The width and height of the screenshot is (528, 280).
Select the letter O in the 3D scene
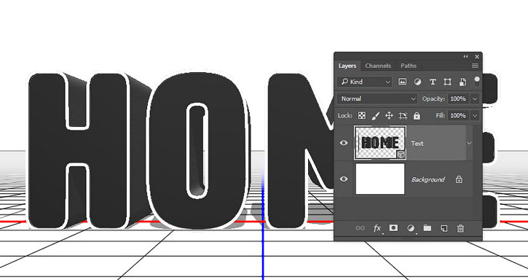click(198, 151)
